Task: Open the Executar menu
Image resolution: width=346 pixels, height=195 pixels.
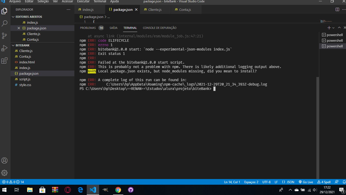Action: point(83,2)
